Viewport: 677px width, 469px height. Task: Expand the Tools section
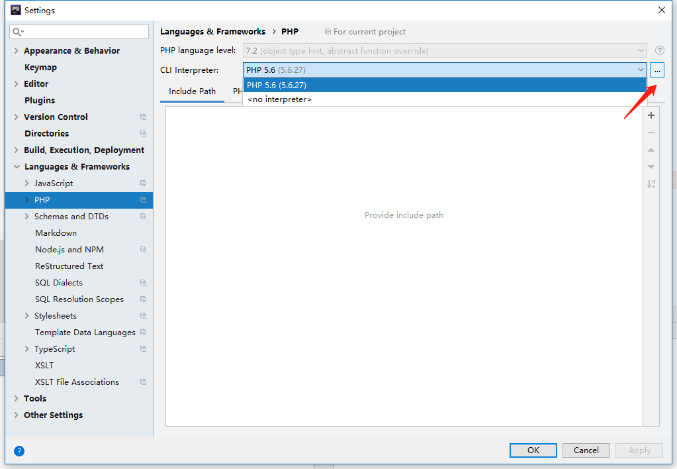point(16,399)
